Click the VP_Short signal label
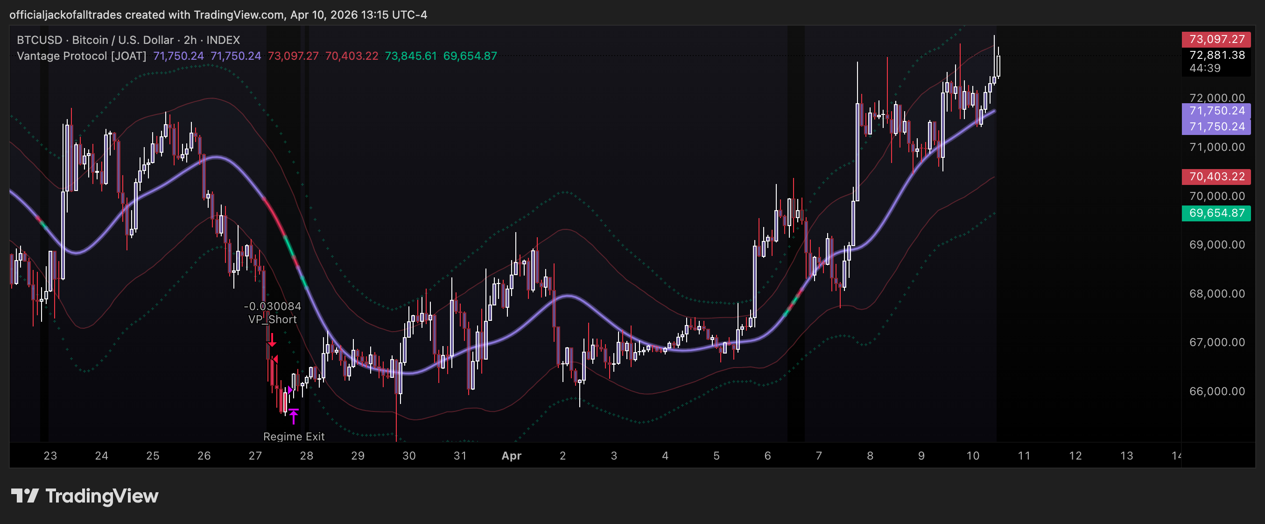1265x524 pixels. click(x=273, y=320)
